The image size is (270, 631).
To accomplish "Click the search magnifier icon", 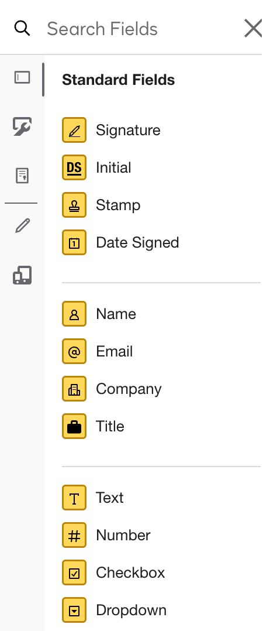I will point(22,29).
